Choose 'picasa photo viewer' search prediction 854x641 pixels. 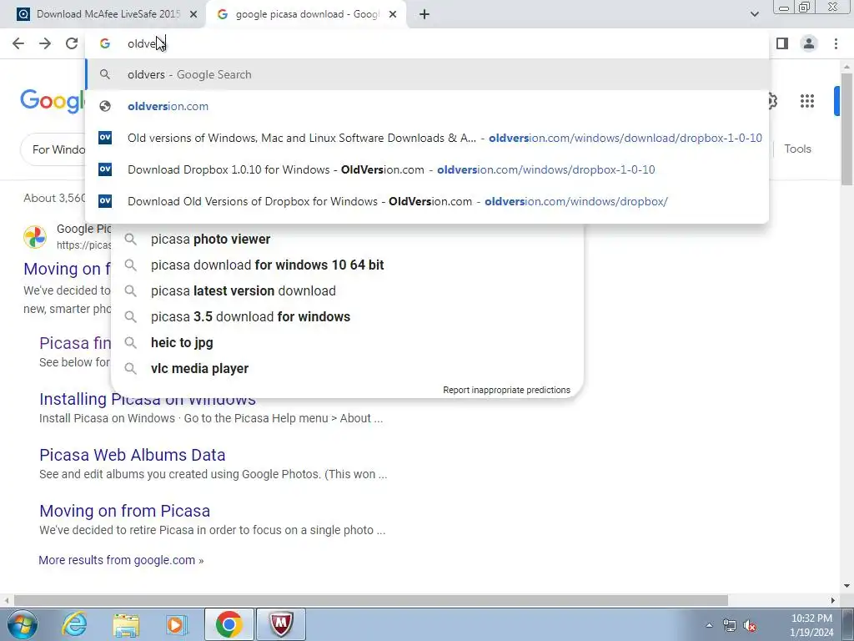pos(347,240)
